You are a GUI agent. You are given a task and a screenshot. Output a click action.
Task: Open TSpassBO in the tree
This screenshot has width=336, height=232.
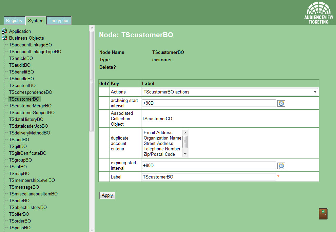click(20, 228)
